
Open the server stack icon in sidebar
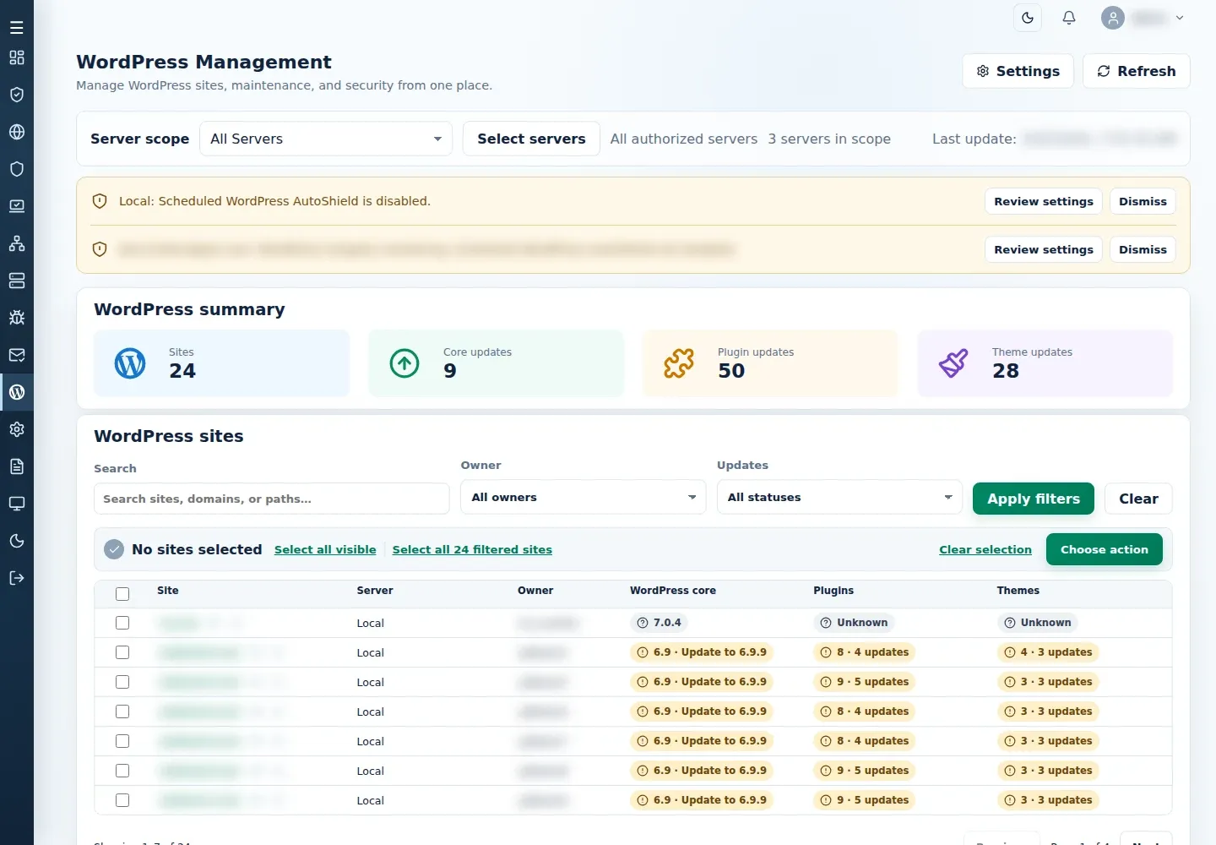pos(17,281)
